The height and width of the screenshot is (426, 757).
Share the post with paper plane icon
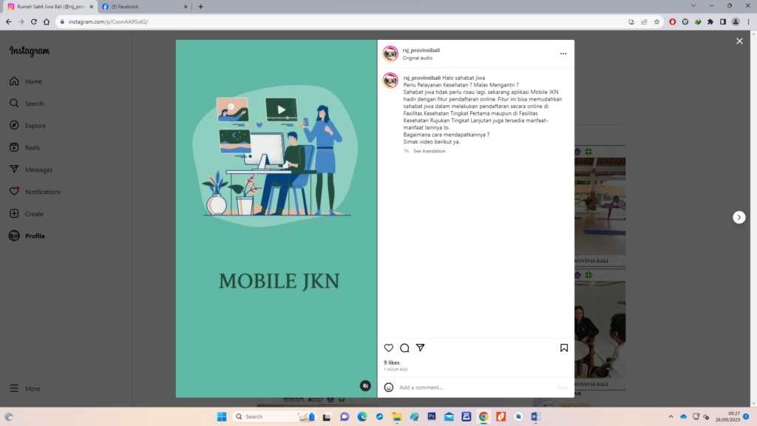421,348
